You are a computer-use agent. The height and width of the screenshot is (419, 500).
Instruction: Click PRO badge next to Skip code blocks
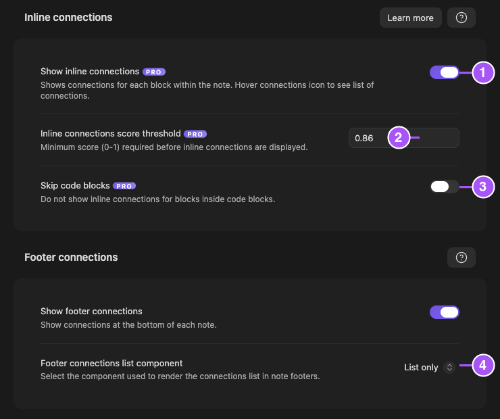coord(124,186)
